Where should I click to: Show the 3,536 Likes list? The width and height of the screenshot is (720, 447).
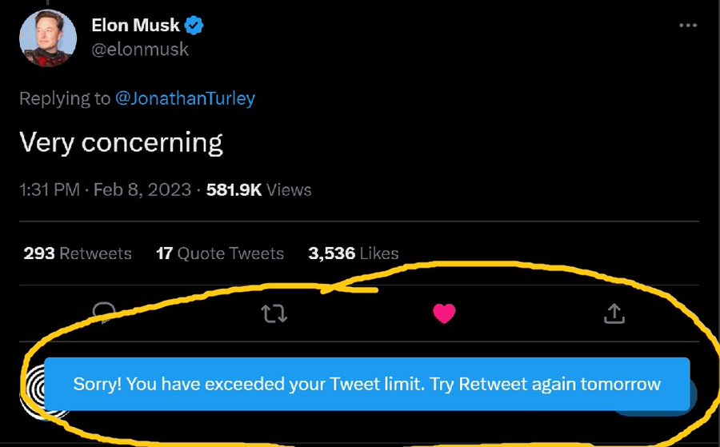coord(353,253)
